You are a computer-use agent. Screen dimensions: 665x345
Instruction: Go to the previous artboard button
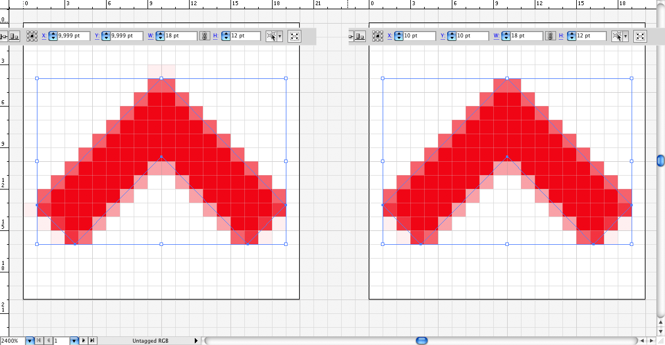(x=48, y=340)
